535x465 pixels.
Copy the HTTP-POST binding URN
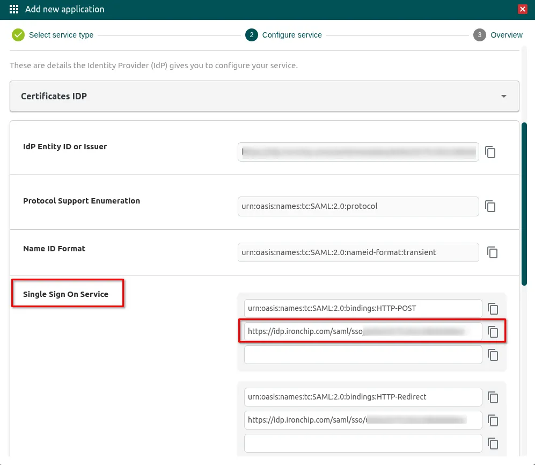493,308
